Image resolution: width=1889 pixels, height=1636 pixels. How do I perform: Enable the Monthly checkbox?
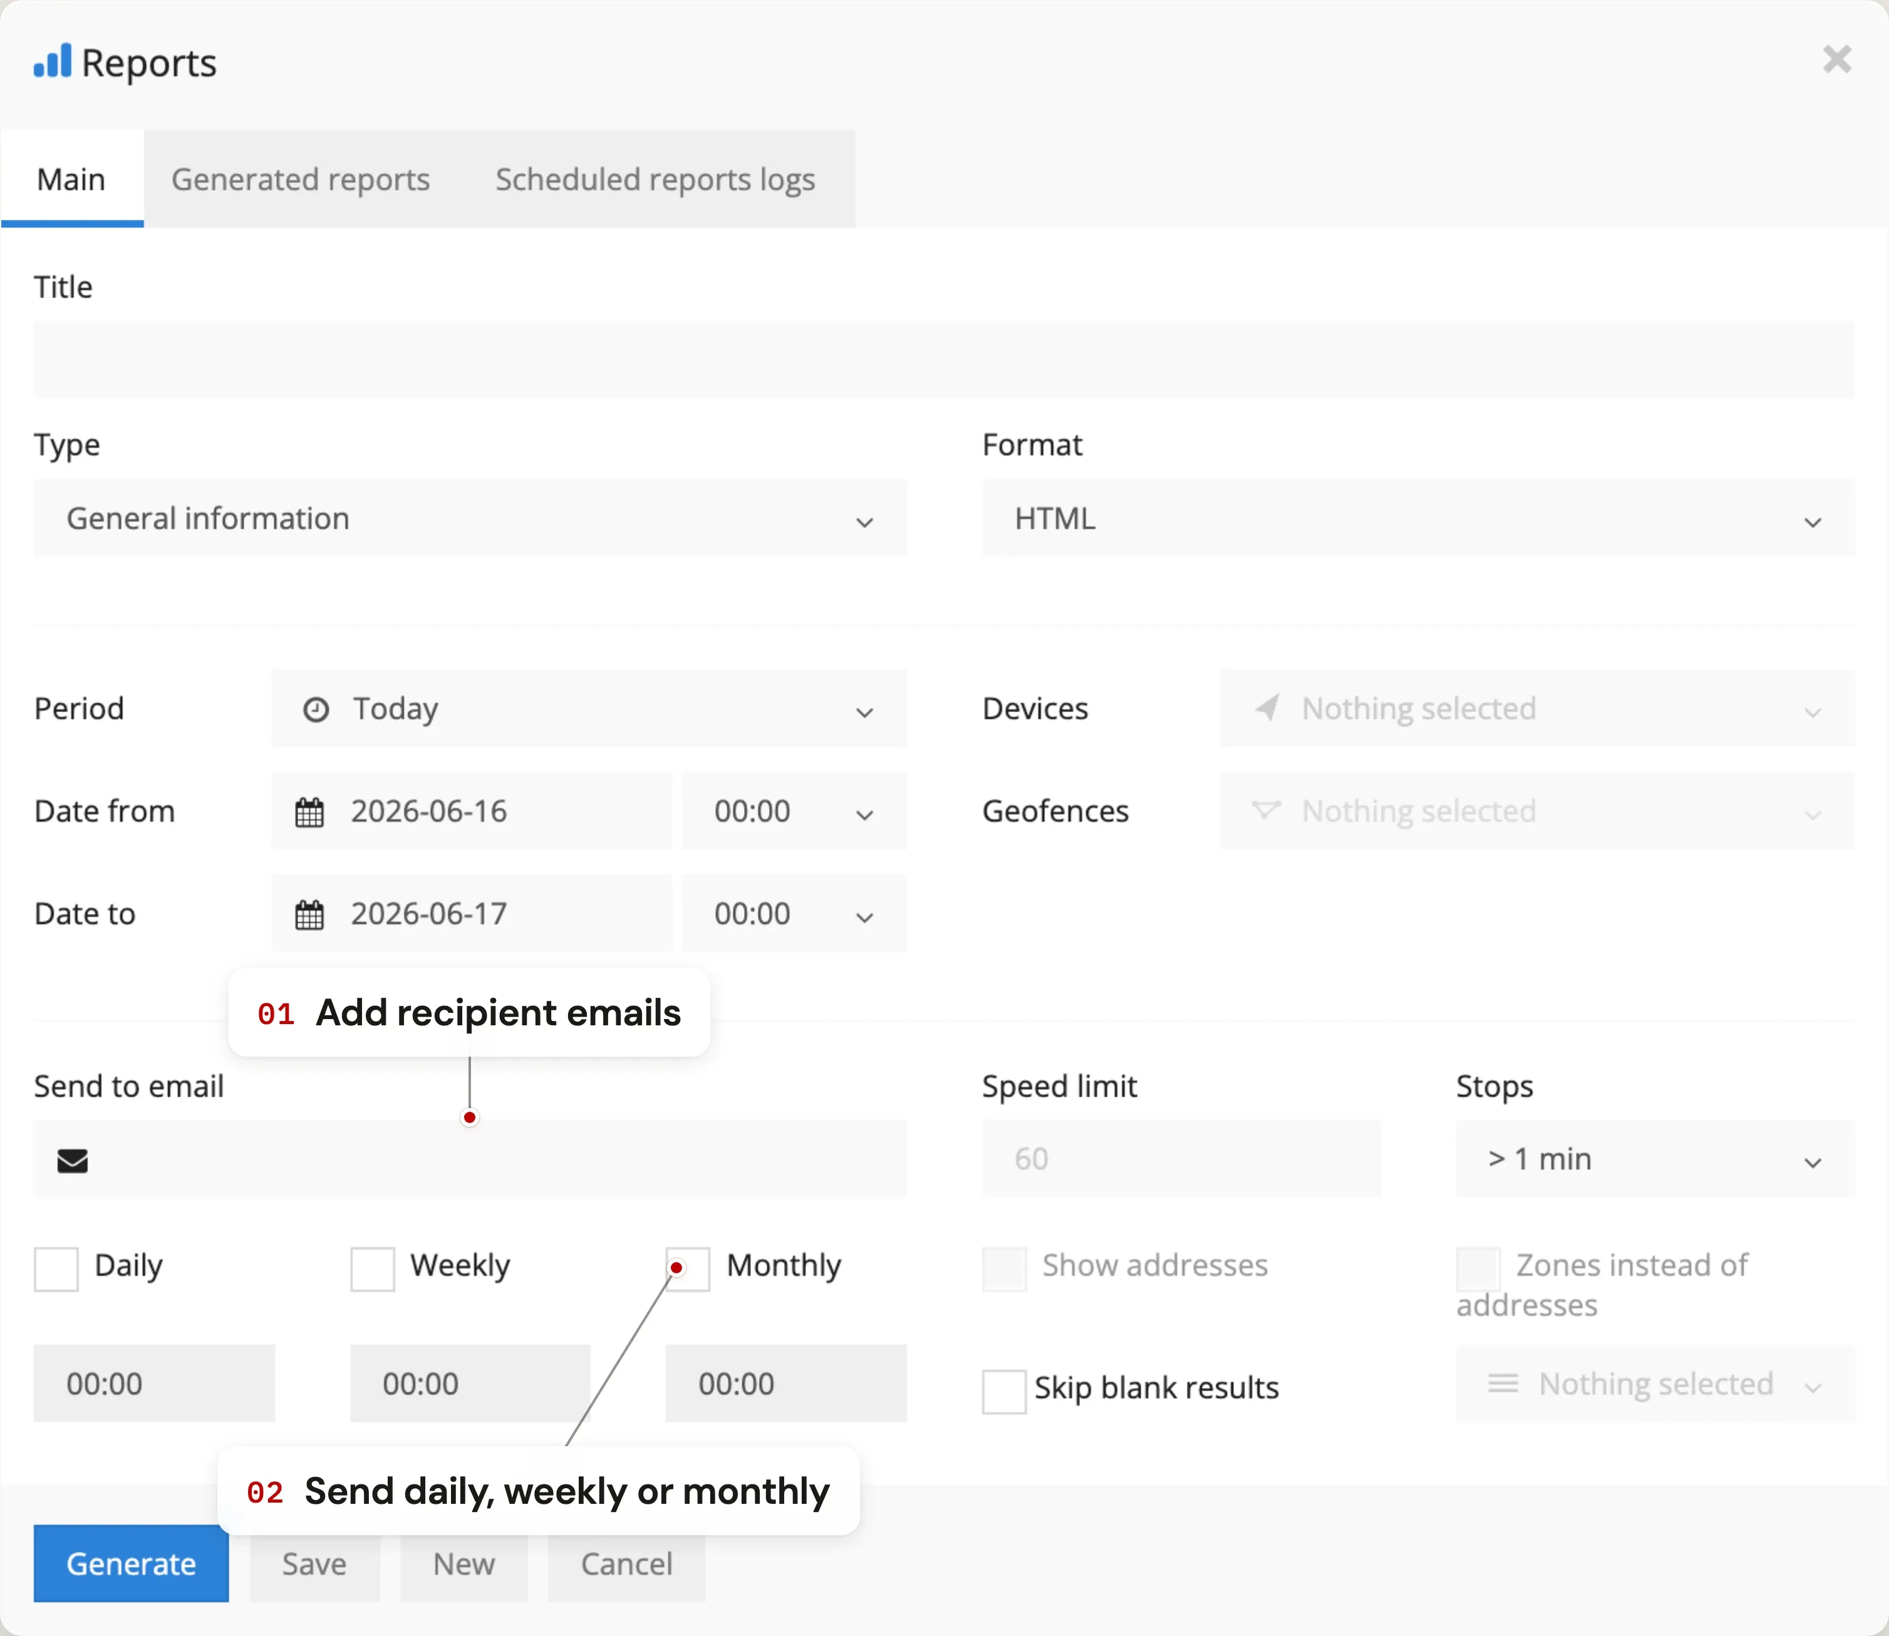pyautogui.click(x=688, y=1269)
